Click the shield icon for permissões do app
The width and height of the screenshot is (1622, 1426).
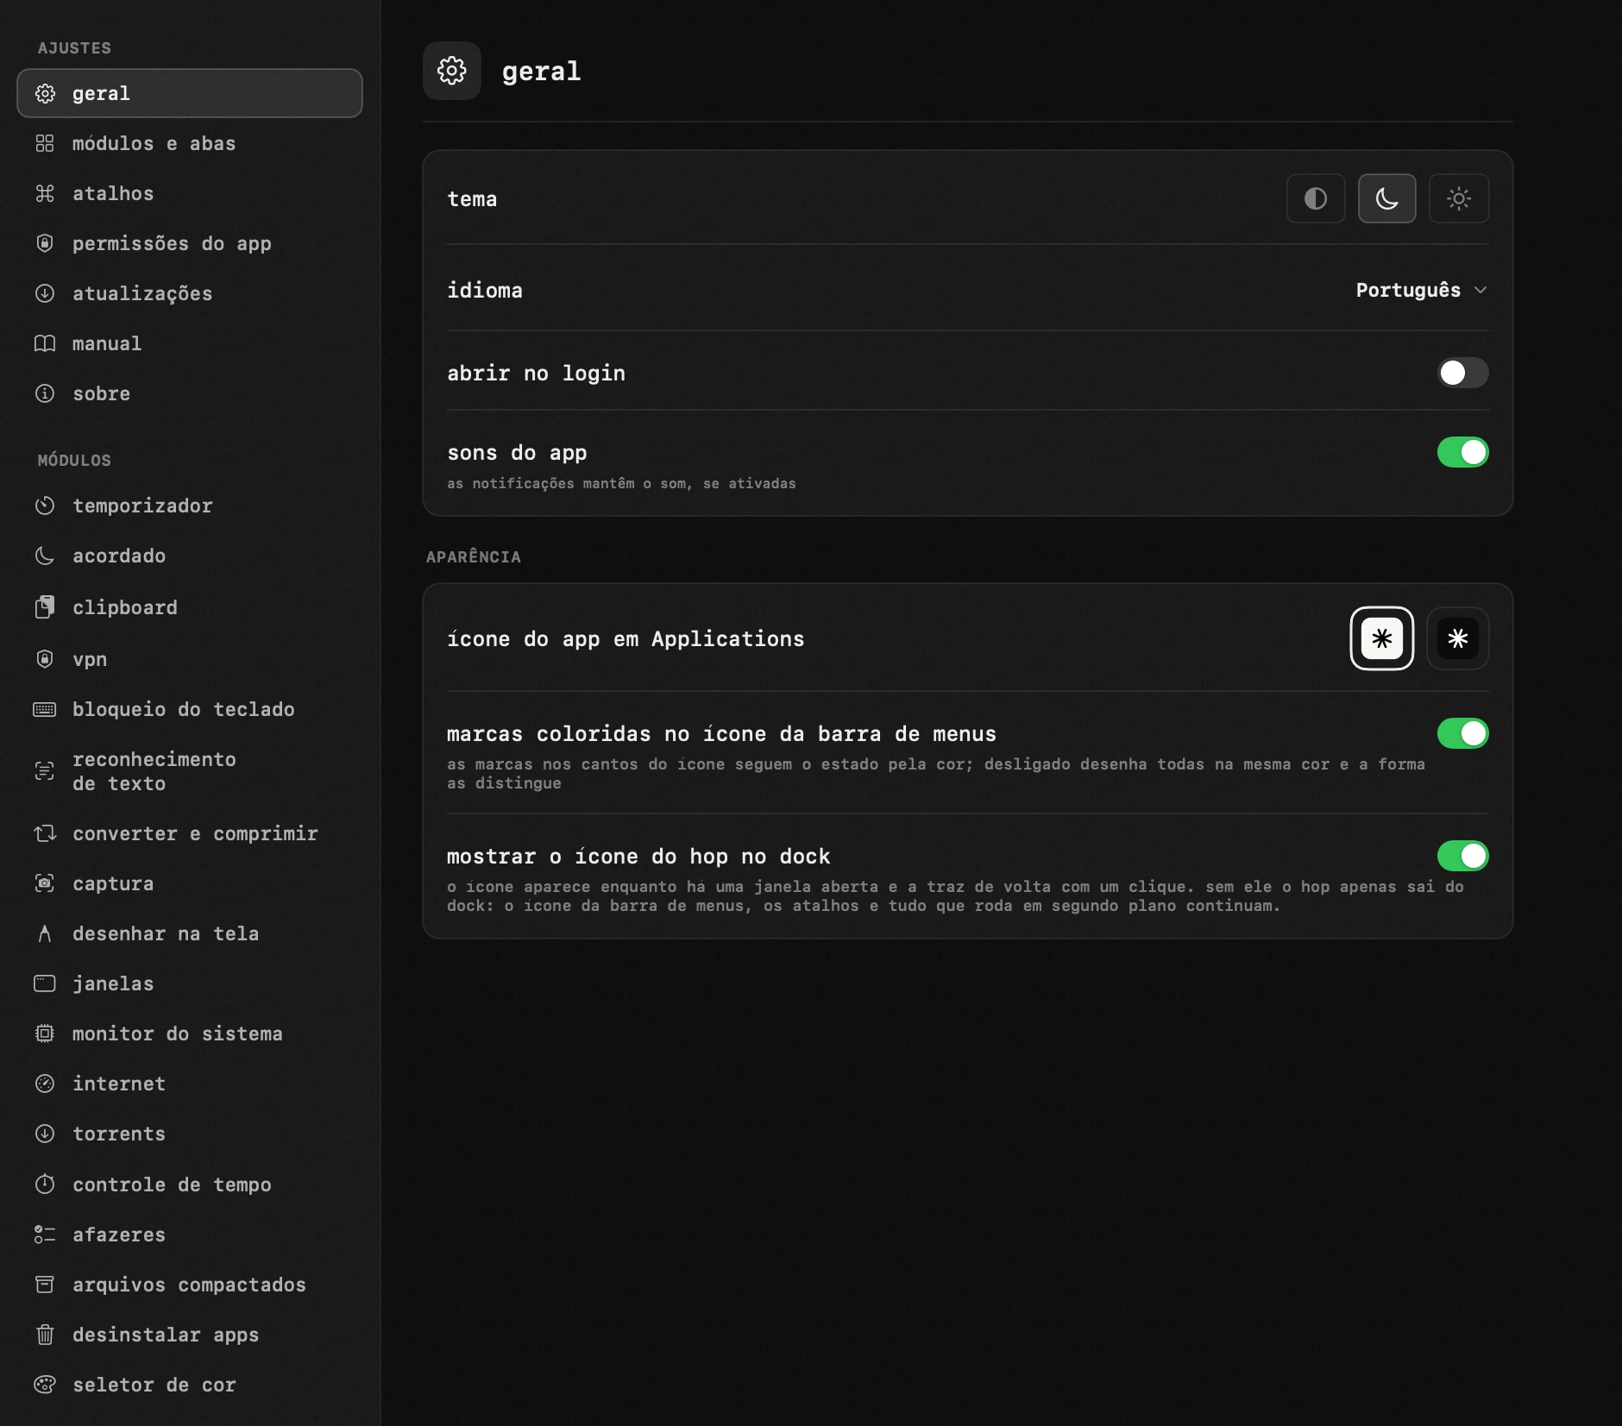coord(45,243)
